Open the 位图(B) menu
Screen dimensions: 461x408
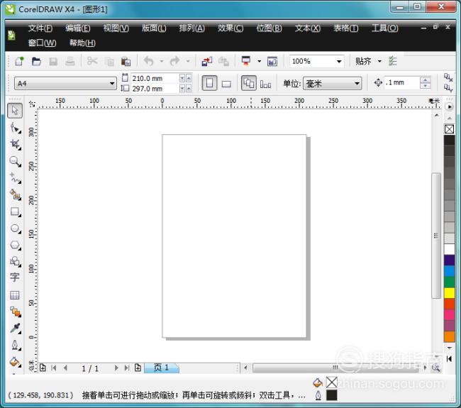tap(269, 28)
